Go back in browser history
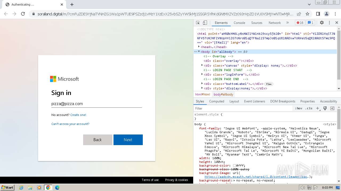 [6, 14]
